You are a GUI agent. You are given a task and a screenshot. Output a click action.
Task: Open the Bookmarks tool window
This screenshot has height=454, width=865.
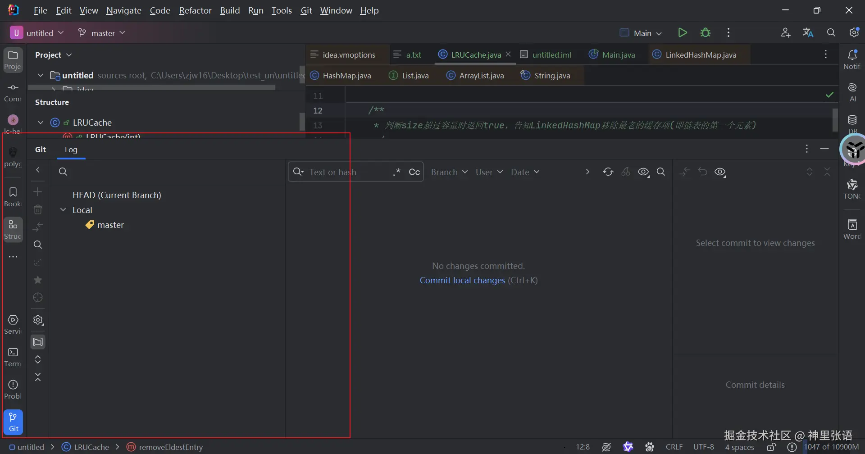pos(13,197)
